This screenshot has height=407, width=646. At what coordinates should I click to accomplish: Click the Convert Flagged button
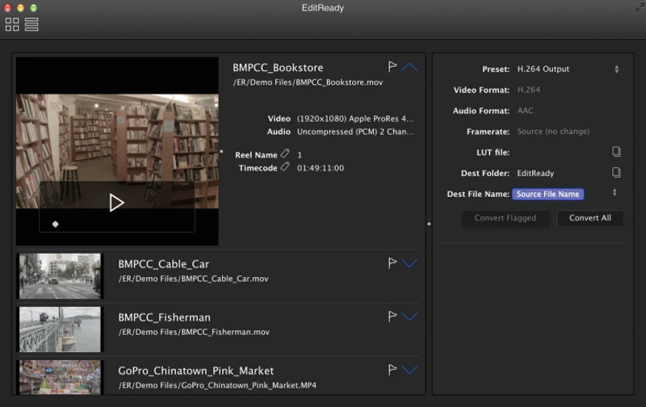tap(505, 218)
